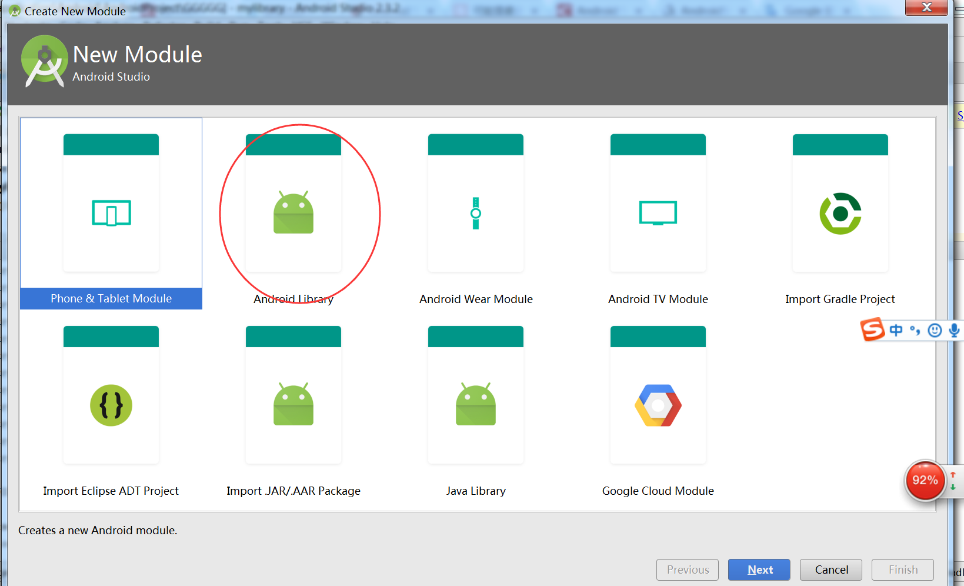
Task: Open the emoji panel on the Sogou bar
Action: (935, 330)
